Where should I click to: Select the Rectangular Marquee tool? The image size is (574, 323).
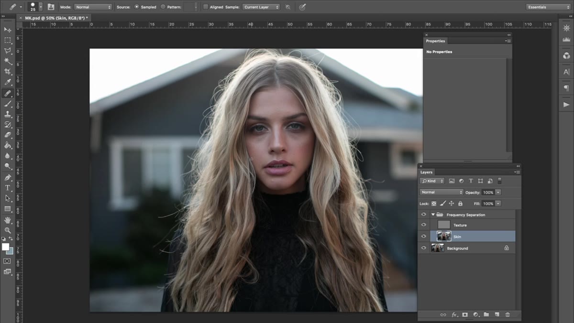tap(8, 40)
